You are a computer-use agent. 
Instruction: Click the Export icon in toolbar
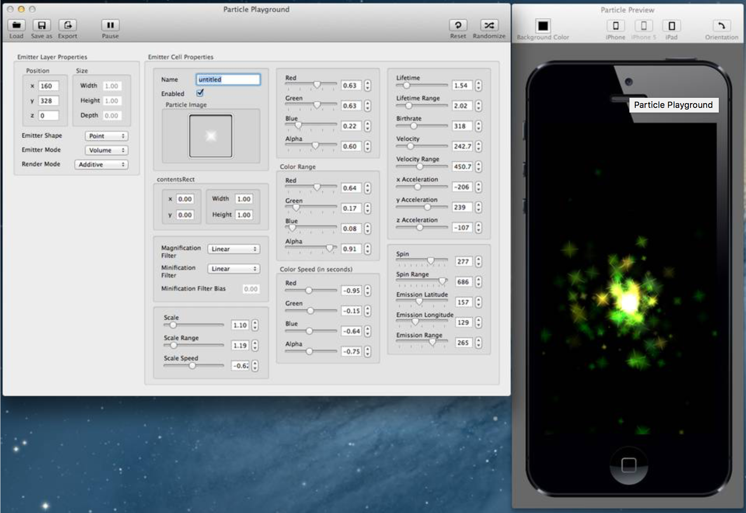[68, 26]
